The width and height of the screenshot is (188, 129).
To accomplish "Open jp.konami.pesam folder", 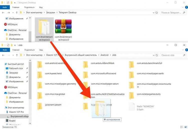I will tap(49, 106).
